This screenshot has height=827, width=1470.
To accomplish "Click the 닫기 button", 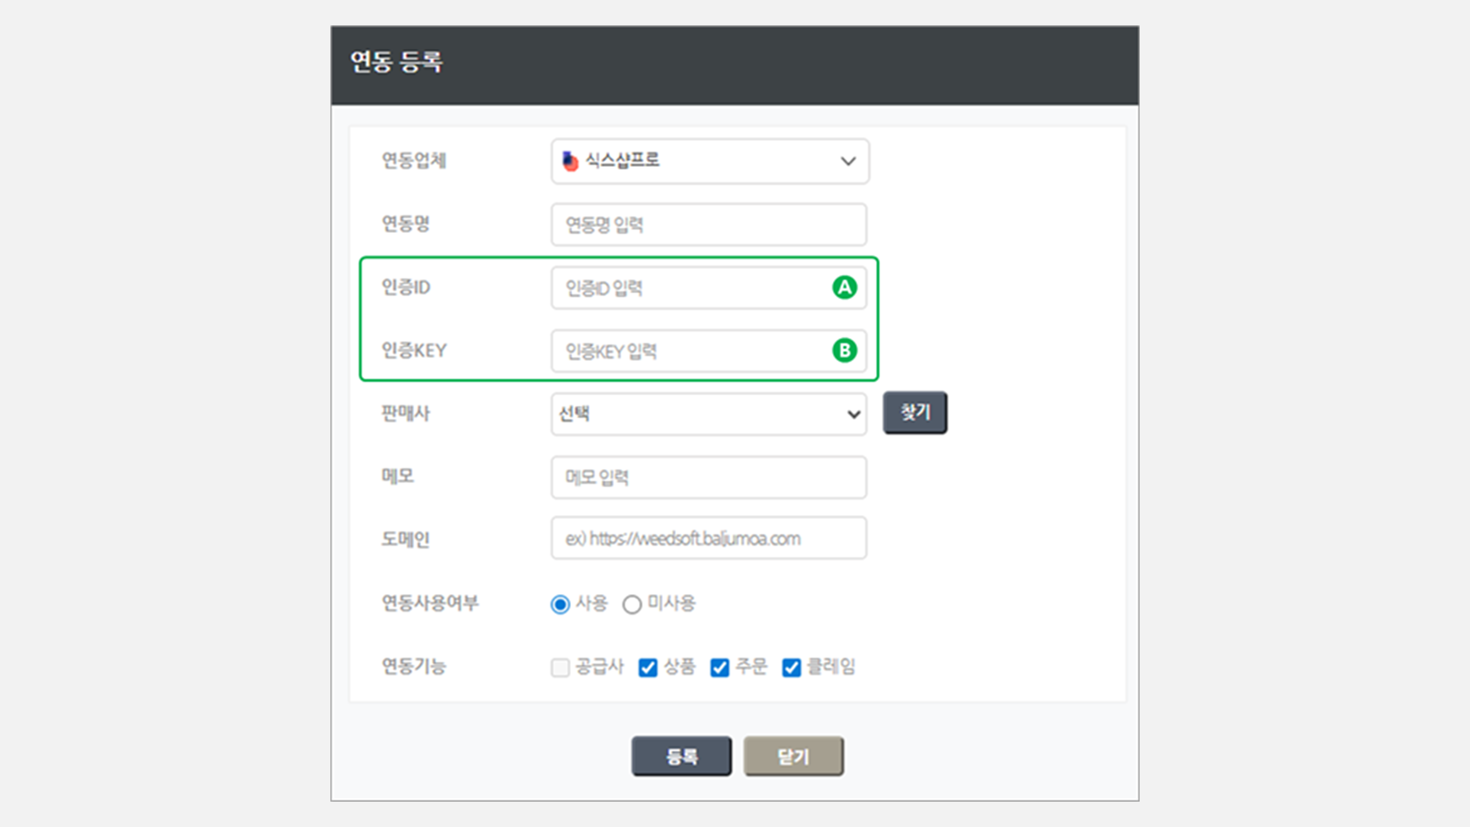I will coord(793,756).
